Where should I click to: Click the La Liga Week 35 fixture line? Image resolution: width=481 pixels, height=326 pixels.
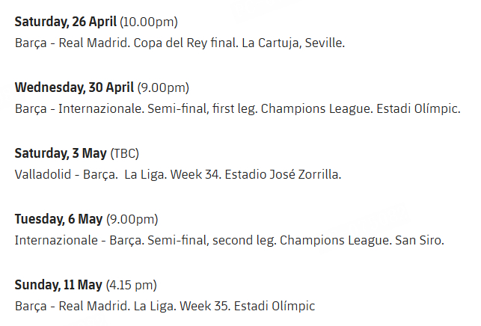[165, 306]
